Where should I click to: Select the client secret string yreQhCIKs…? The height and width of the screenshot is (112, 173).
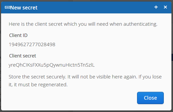[51, 65]
